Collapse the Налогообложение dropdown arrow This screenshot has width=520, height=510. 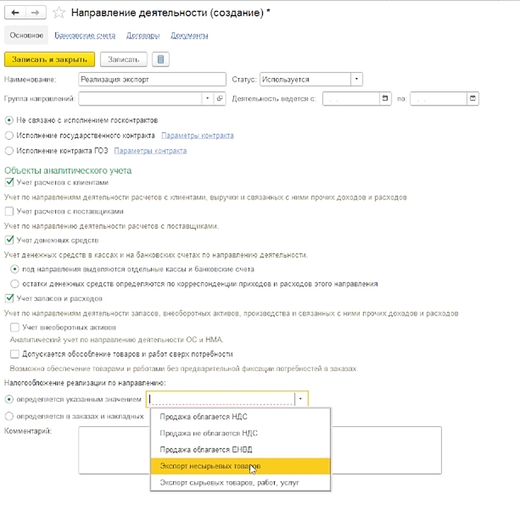[301, 399]
